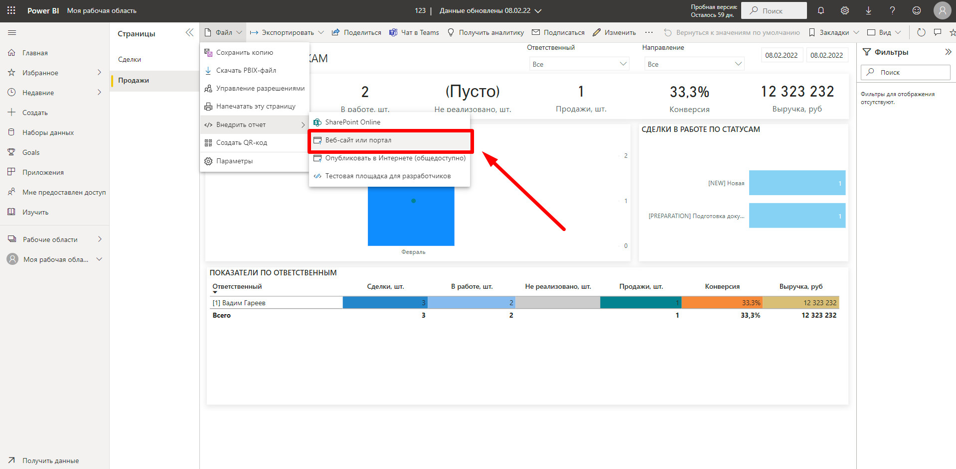
Task: Choose Создать QR-код from File menu
Action: [x=242, y=143]
